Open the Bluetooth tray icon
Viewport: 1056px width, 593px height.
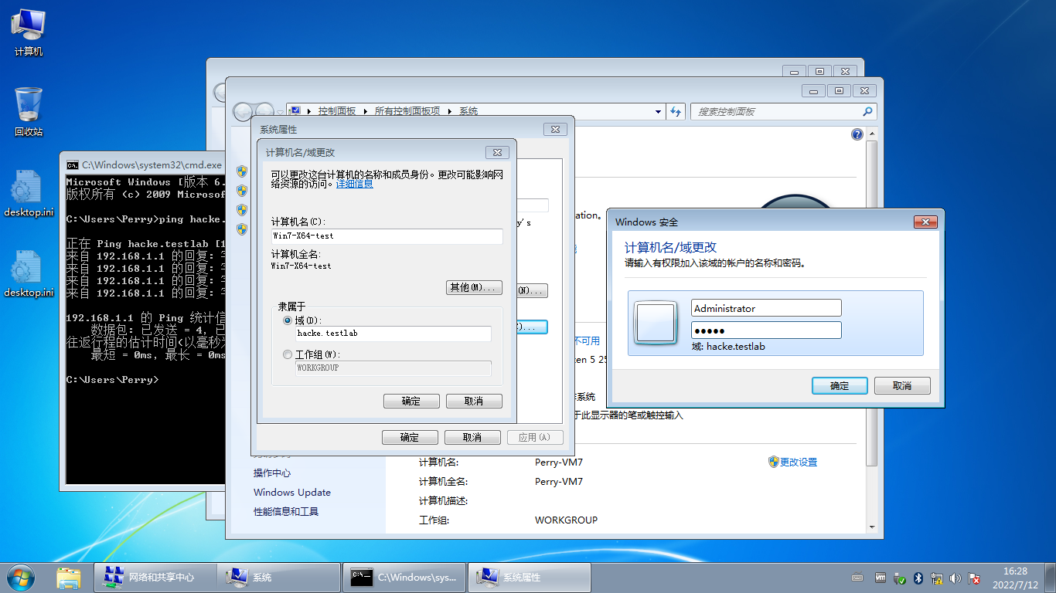(918, 578)
